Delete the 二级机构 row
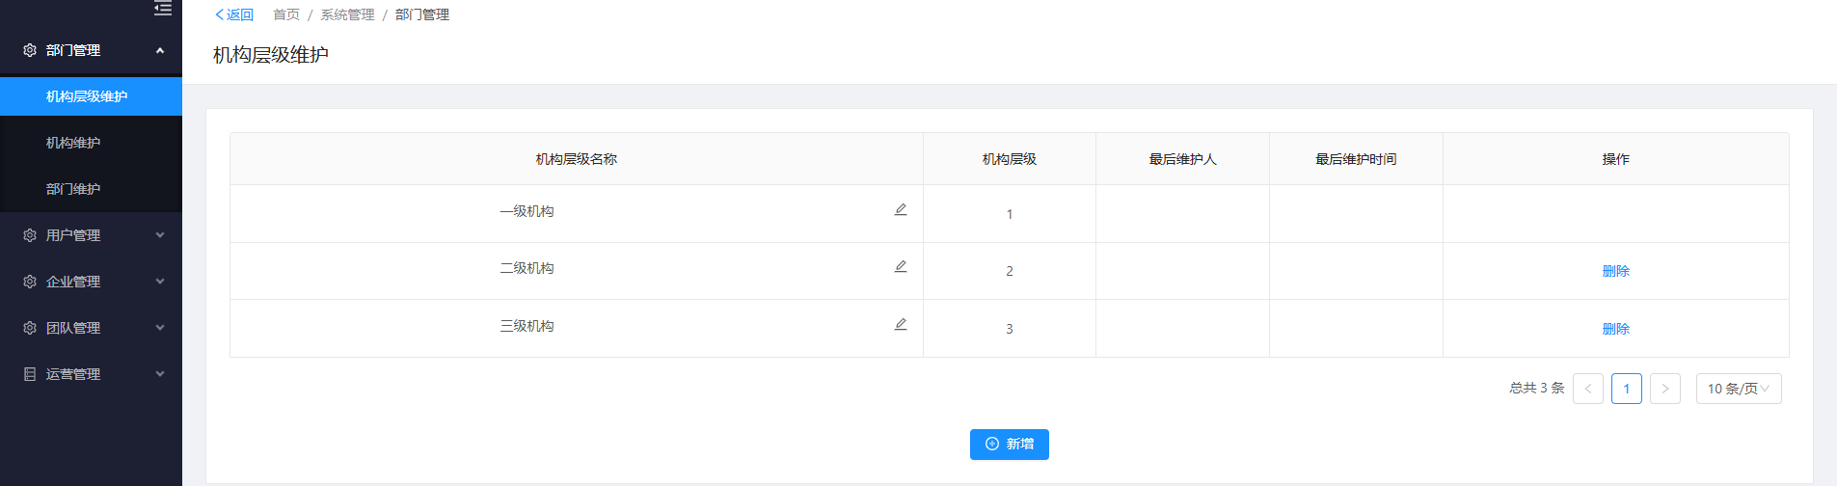 (x=1615, y=271)
